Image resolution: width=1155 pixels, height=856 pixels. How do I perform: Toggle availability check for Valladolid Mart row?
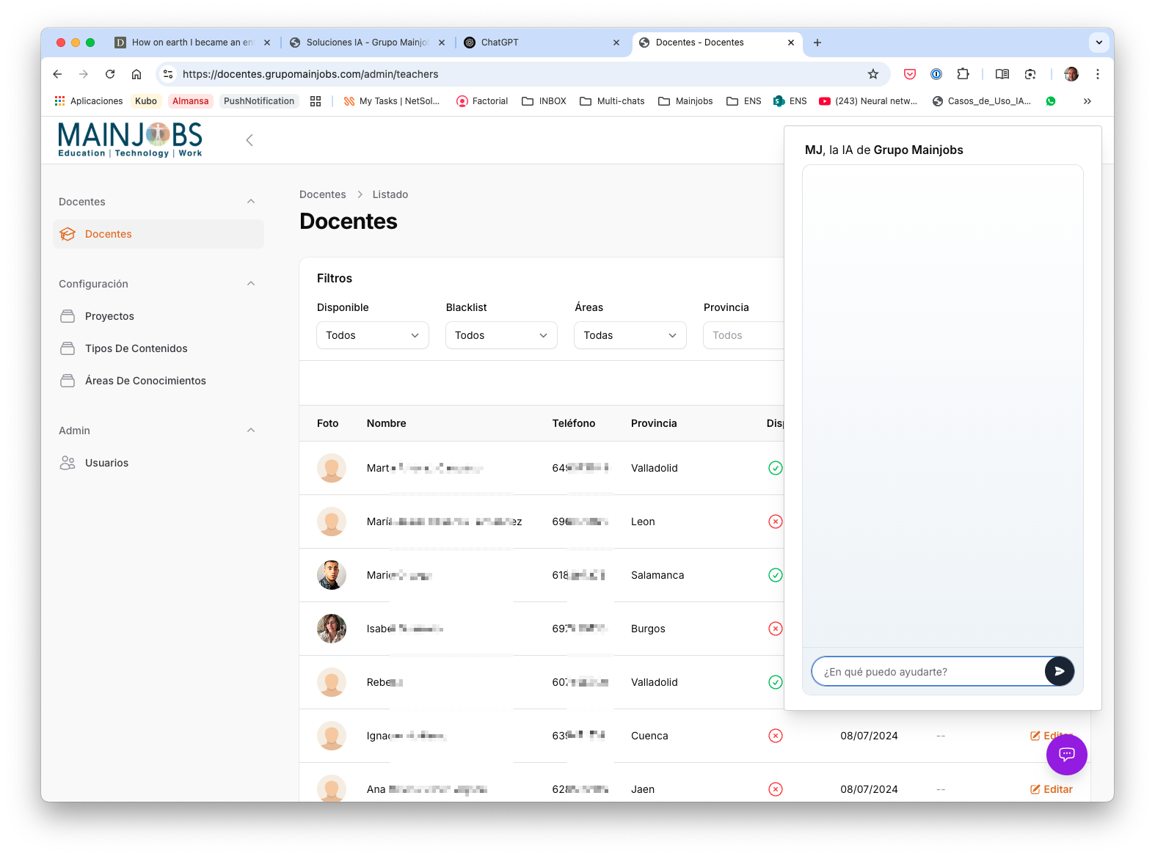click(775, 468)
